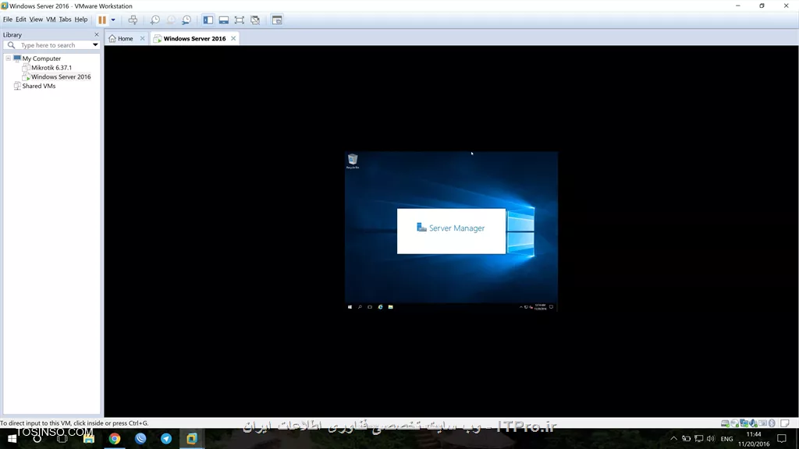
Task: Click the host volume speaker icon
Action: click(x=711, y=438)
